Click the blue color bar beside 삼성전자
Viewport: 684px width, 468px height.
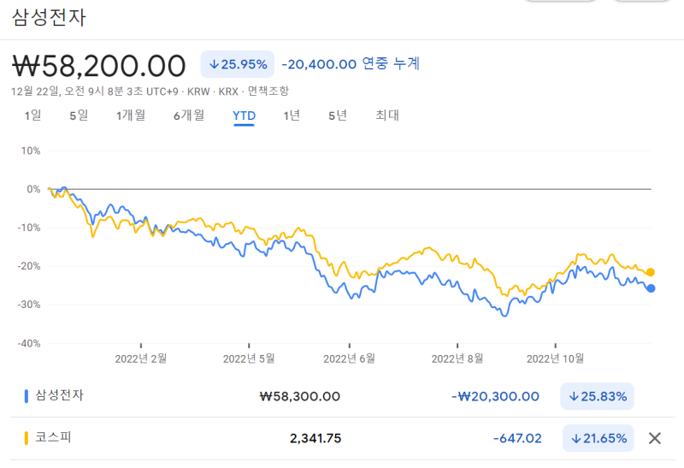[27, 396]
